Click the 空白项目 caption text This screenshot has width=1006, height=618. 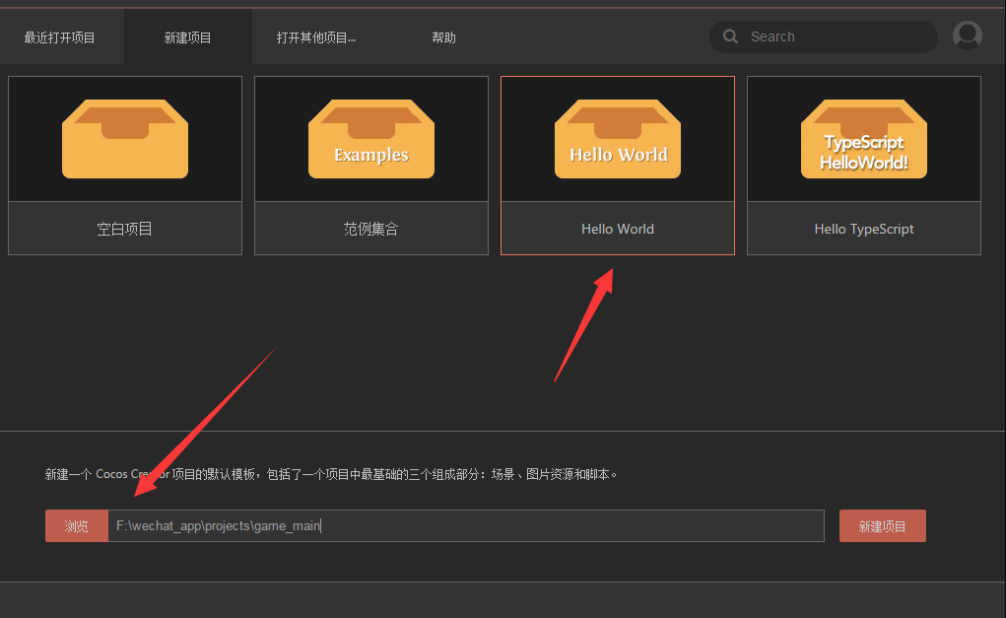point(125,228)
